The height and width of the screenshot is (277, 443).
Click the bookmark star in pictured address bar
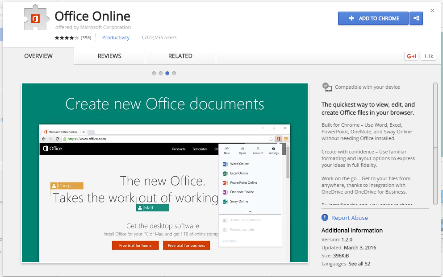click(x=271, y=139)
